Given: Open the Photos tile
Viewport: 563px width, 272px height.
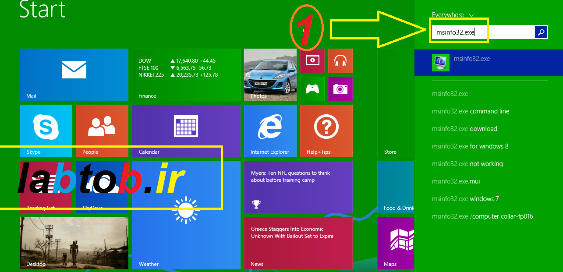Looking at the screenshot, I should tap(270, 75).
